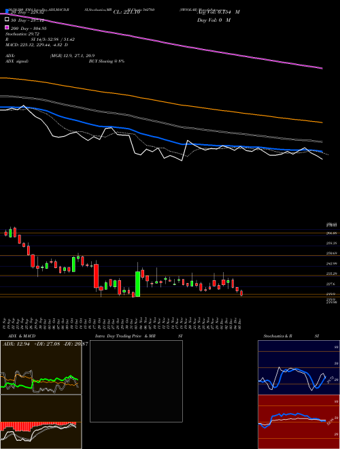Screen dimensions: 340x449
Task: Click the CL: 221.10 closing price text
Action: coord(126,12)
